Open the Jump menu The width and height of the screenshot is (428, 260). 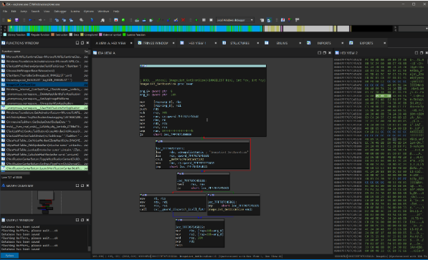point(24,11)
